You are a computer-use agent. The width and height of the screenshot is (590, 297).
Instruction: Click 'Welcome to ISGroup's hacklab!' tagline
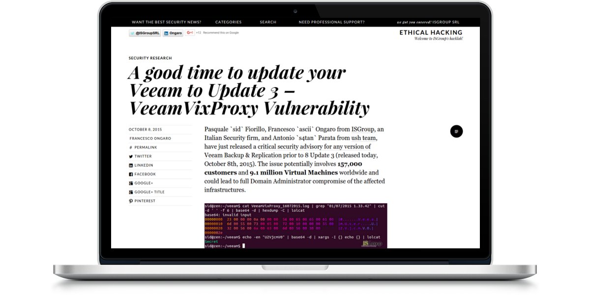coord(439,38)
